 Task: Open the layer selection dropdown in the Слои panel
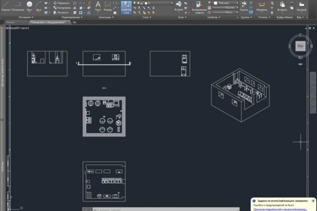pyautogui.click(x=172, y=3)
